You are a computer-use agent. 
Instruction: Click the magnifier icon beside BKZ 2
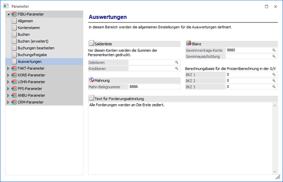274,81
